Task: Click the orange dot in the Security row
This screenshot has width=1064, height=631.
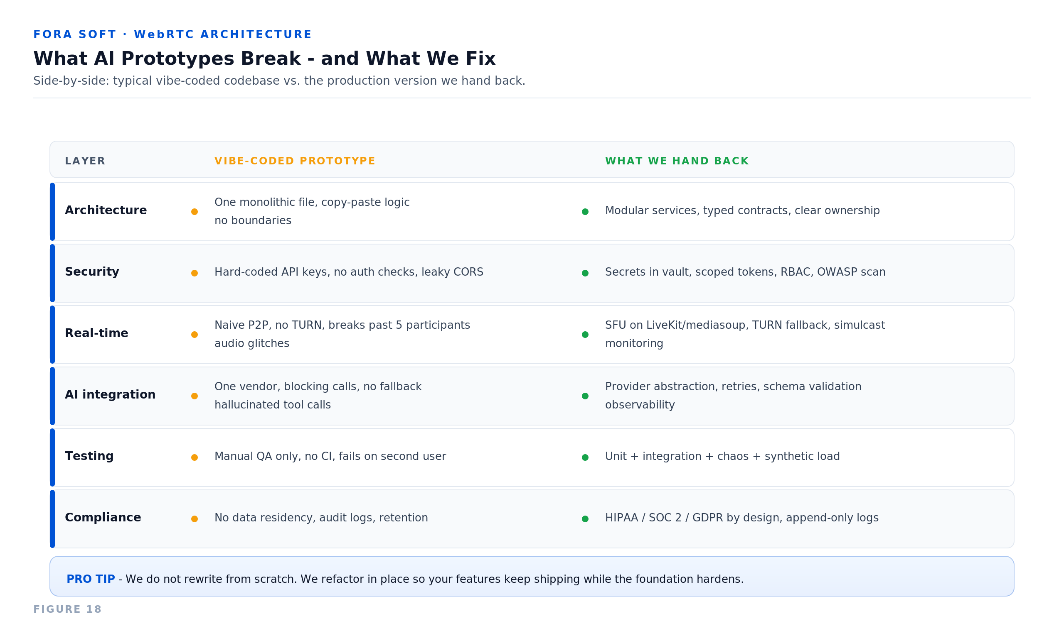Action: click(x=195, y=273)
